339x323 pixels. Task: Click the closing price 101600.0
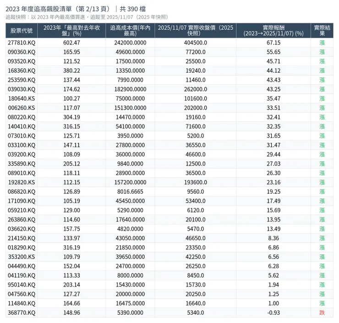196,98
